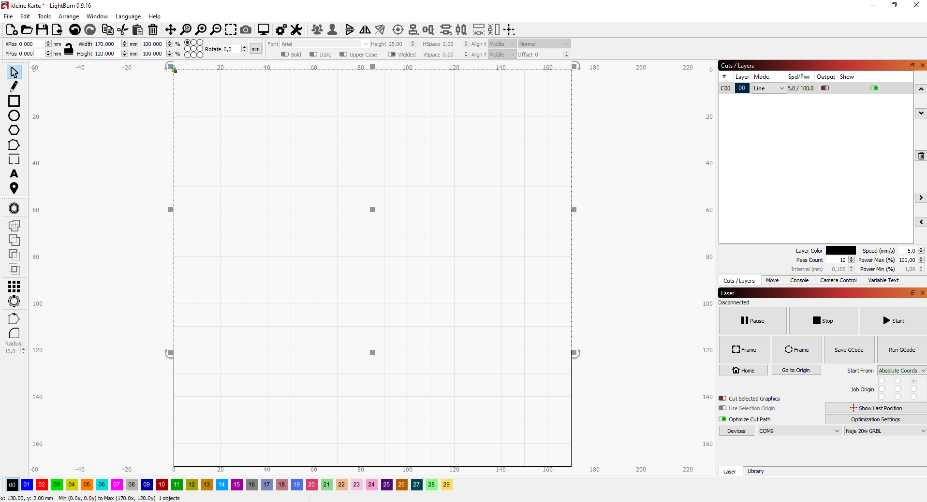Create a new file with the New icon
Viewport: 927px width, 502px height.
point(12,30)
